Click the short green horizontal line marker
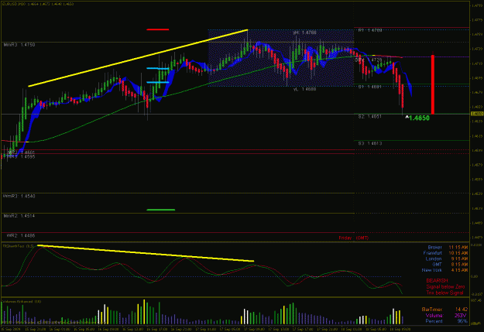The image size is (484, 332). click(x=161, y=210)
